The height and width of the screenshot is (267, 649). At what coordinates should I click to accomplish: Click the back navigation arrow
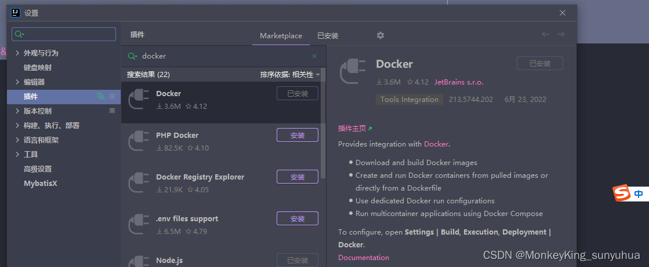coord(546,34)
